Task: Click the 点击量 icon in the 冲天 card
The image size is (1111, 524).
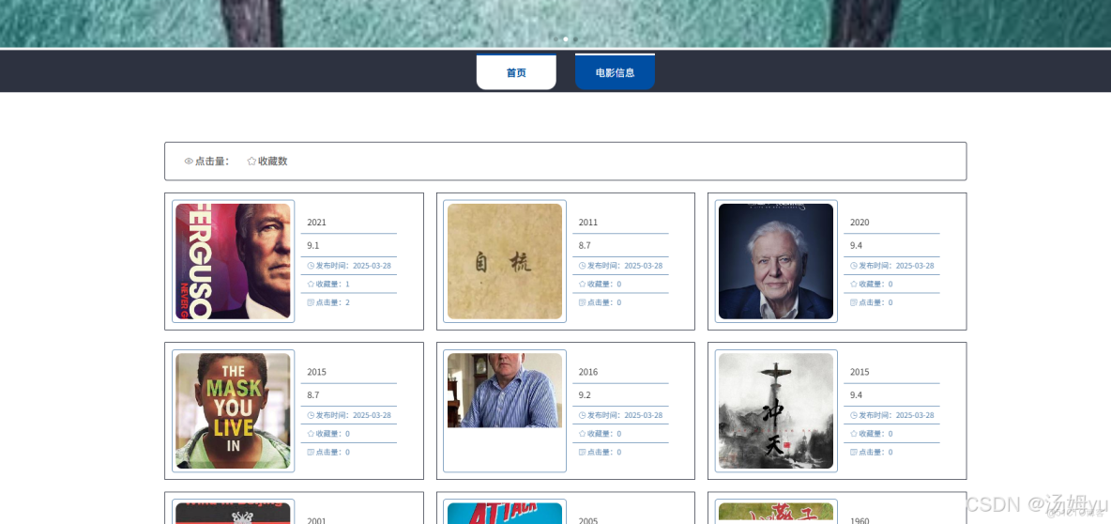Action: 854,452
